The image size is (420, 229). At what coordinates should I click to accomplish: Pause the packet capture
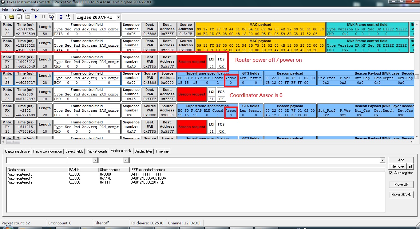[x=44, y=17]
